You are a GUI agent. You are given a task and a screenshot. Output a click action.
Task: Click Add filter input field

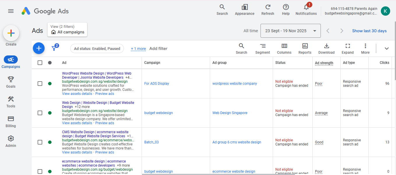click(x=158, y=48)
